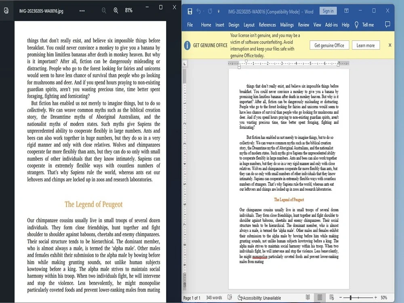Screen dimensions: 404x303
Task: Click the Photos app icon in image viewer
Action: coord(6,11)
